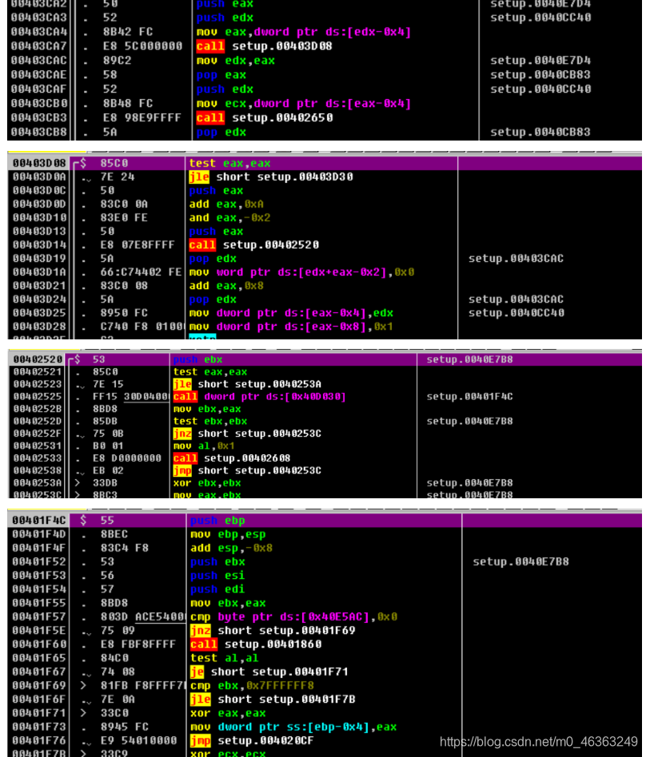Click test ebx,ebx at address 0040252D

pyautogui.click(x=209, y=421)
